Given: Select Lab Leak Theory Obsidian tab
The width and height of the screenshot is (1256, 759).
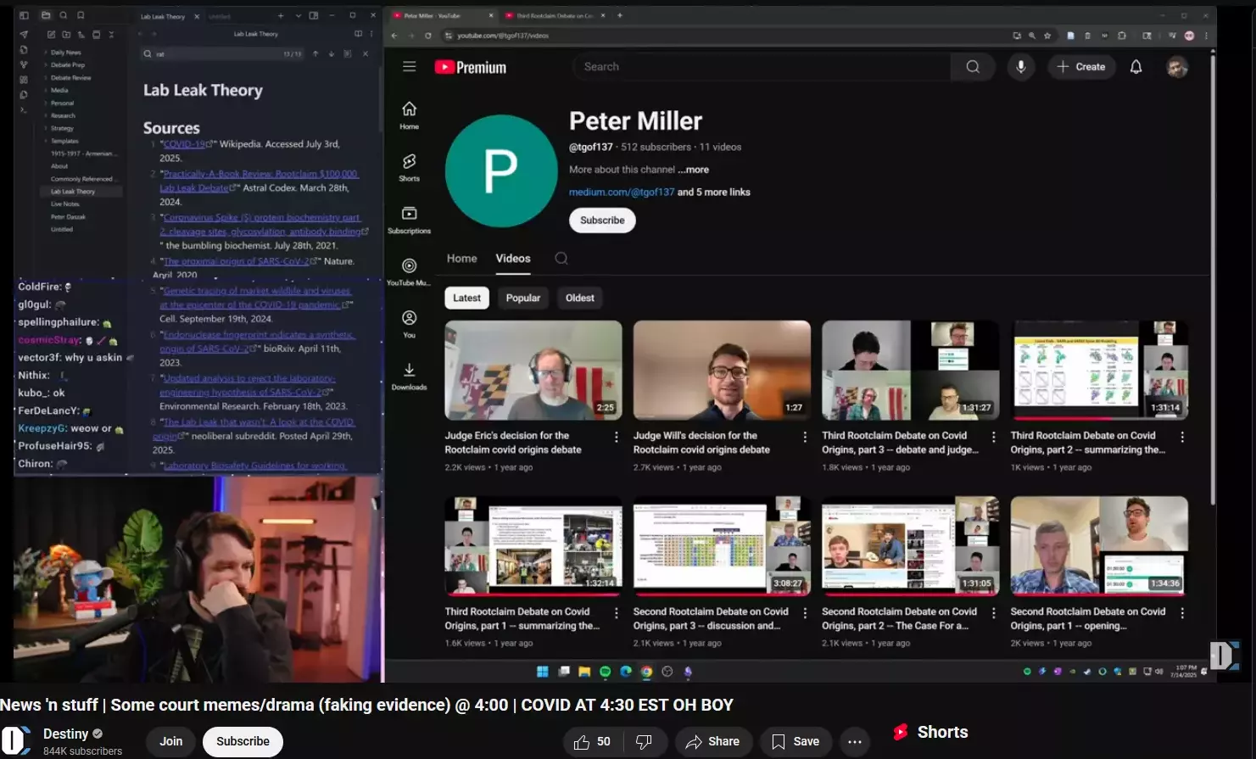Looking at the screenshot, I should [168, 15].
